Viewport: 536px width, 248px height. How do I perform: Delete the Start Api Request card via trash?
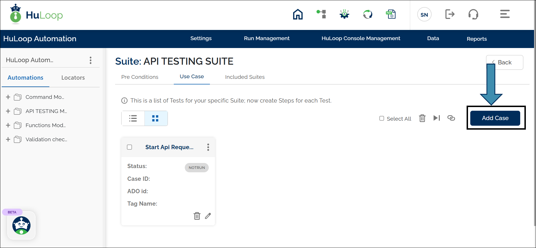click(197, 216)
